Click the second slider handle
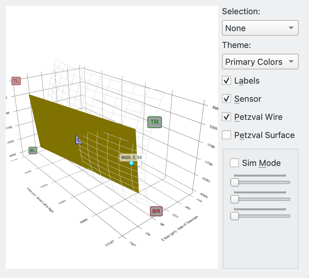 (234, 199)
